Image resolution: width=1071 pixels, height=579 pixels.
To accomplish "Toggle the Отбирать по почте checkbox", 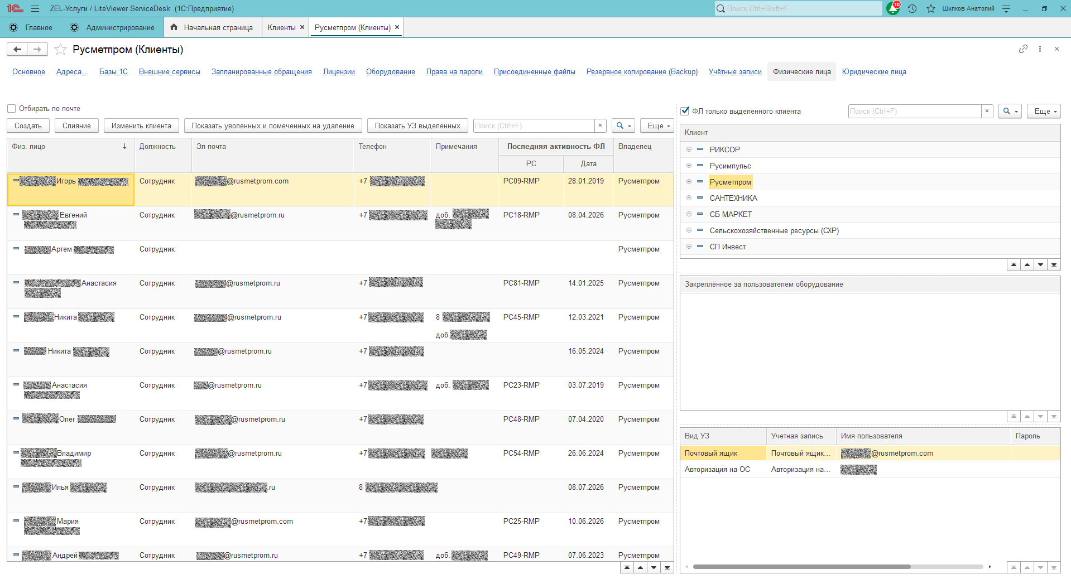I will 11,109.
